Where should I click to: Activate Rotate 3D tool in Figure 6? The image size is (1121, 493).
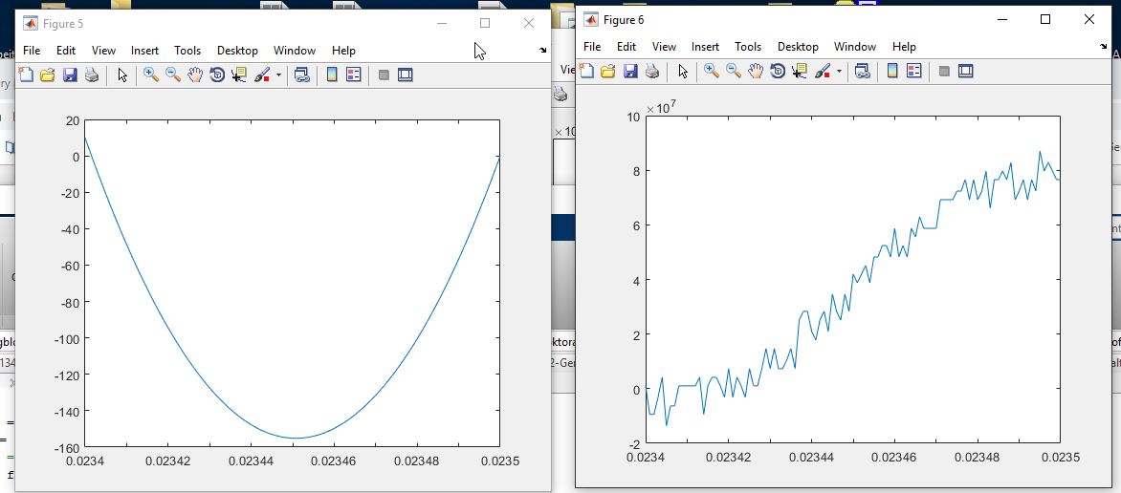778,71
